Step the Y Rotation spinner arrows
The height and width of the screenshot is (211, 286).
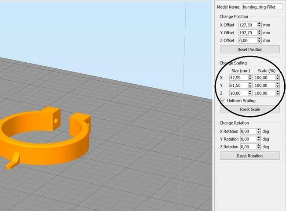coord(260,139)
